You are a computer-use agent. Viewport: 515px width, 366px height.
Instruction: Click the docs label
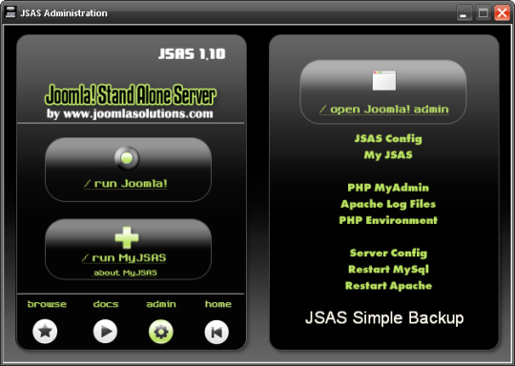coord(106,304)
